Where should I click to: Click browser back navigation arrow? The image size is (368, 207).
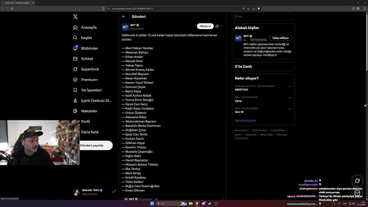coord(3,9)
